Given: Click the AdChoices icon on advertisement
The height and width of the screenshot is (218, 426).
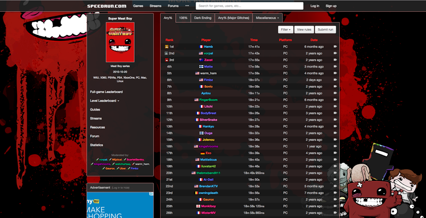Looking at the screenshot, I should pyautogui.click(x=152, y=194).
